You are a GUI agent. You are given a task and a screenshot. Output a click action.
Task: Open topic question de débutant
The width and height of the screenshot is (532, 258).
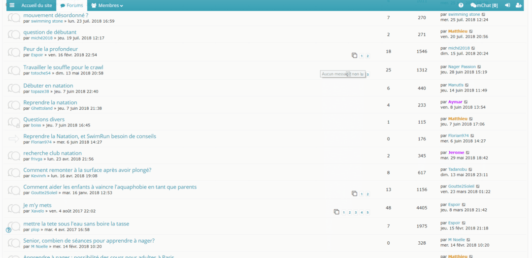coord(50,32)
